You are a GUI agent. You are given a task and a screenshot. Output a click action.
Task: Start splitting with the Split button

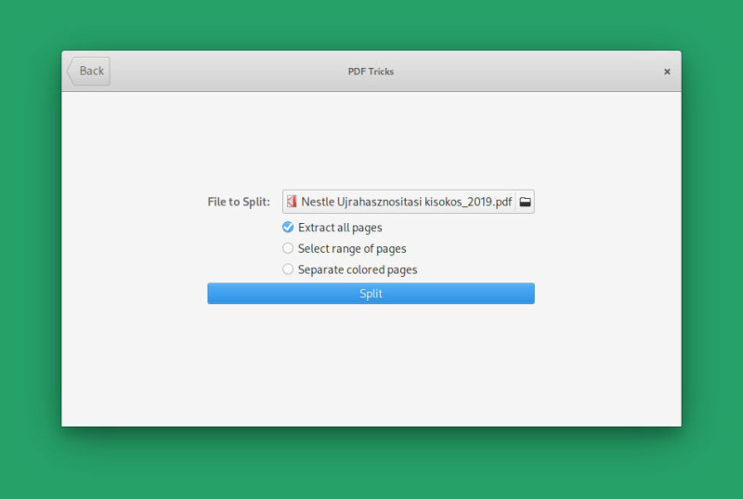coord(371,294)
